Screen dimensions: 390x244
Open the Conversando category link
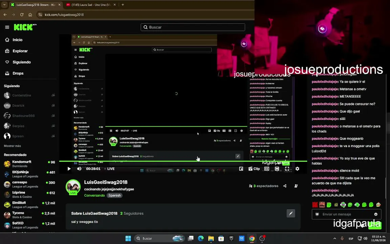(x=94, y=196)
